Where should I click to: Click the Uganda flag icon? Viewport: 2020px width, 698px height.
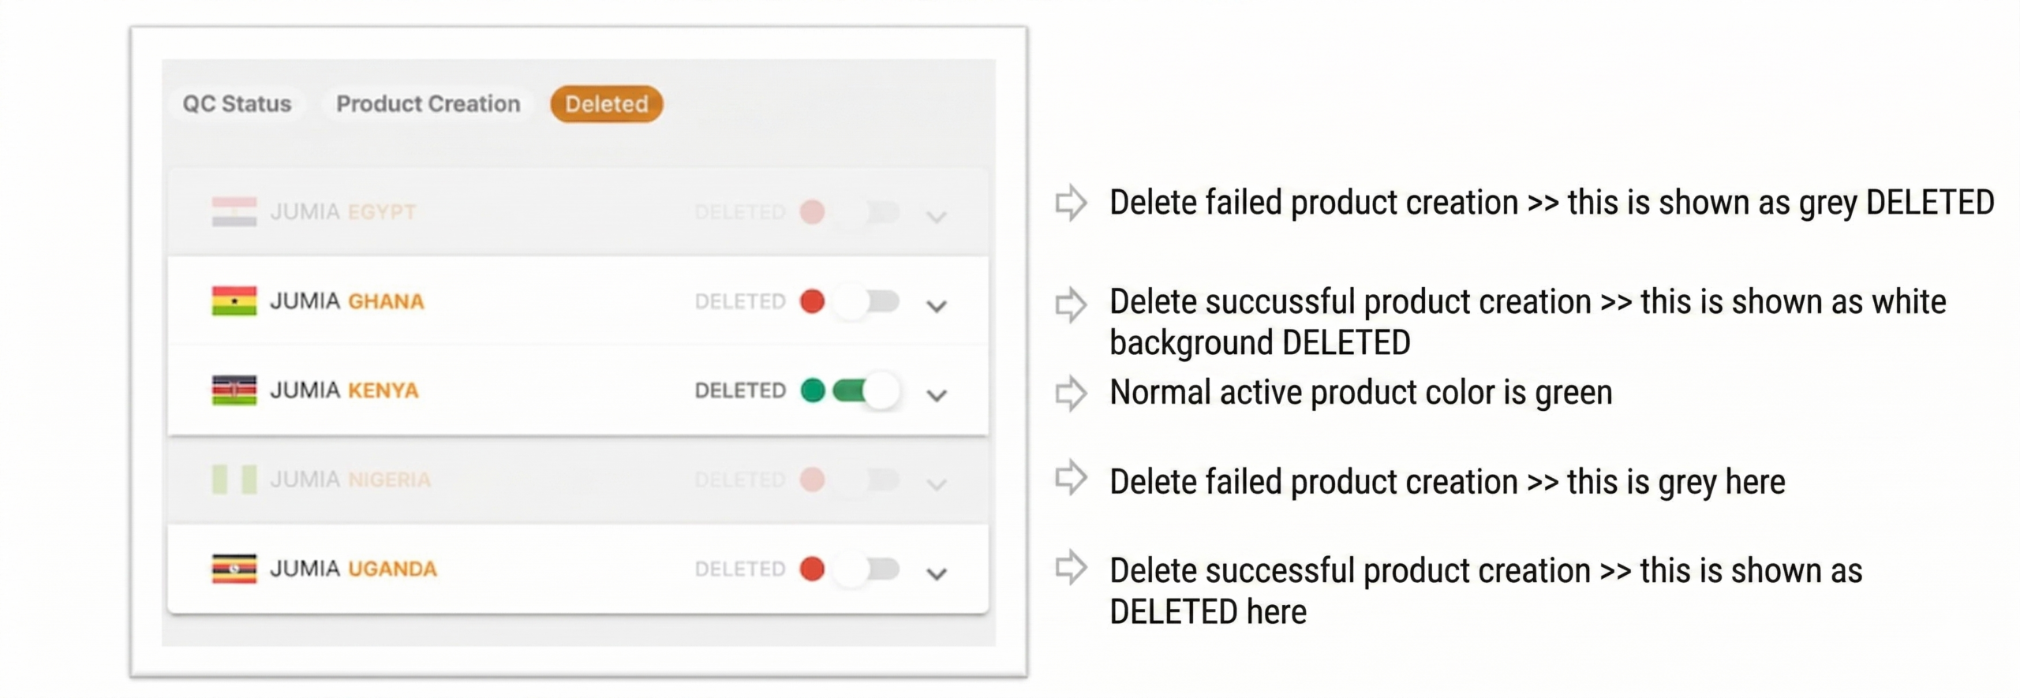coord(234,568)
